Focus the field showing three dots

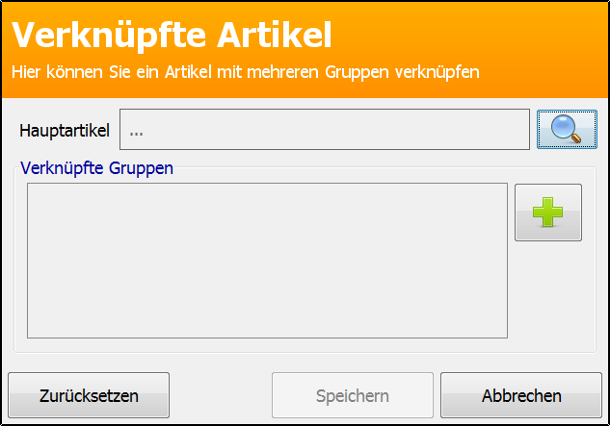[x=325, y=129]
